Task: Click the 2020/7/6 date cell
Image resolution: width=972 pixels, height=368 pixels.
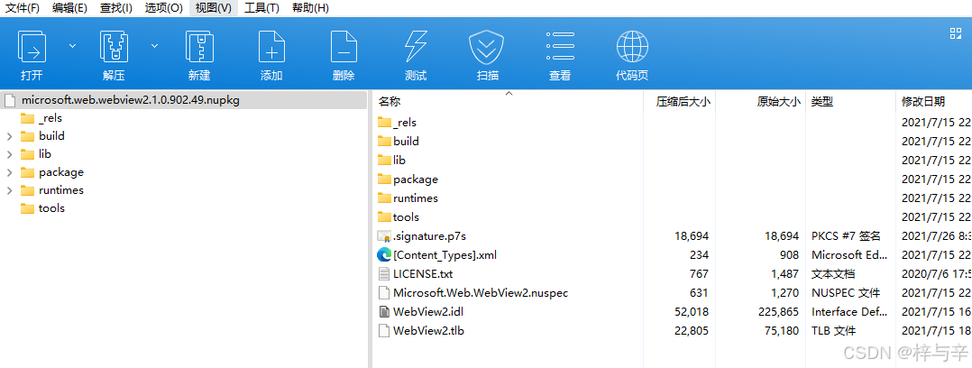Action: click(x=936, y=273)
